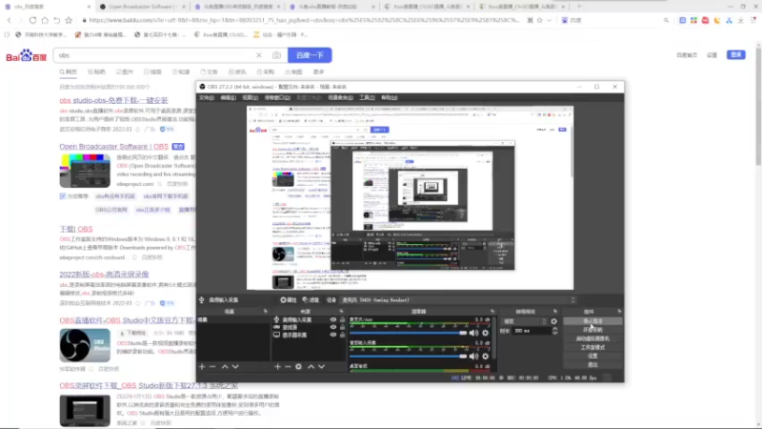Viewport: 762px width, 429px height.
Task: Move scene down with Scenes dock arrow
Action: (235, 366)
